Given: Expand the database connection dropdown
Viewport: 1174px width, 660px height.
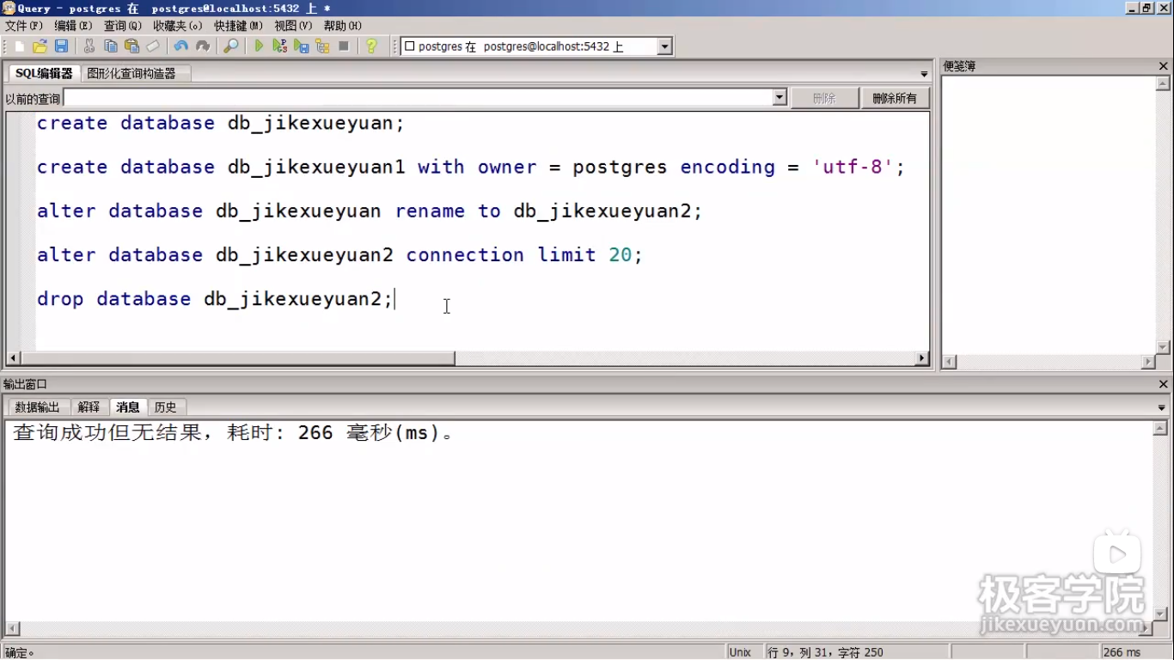Looking at the screenshot, I should coord(663,46).
